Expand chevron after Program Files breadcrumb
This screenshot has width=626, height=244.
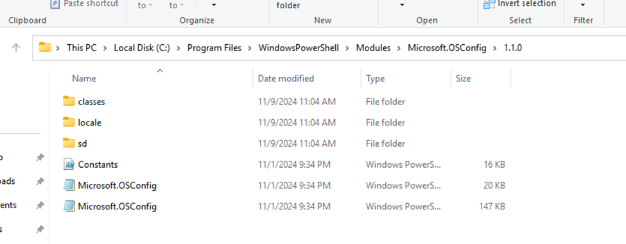point(250,48)
